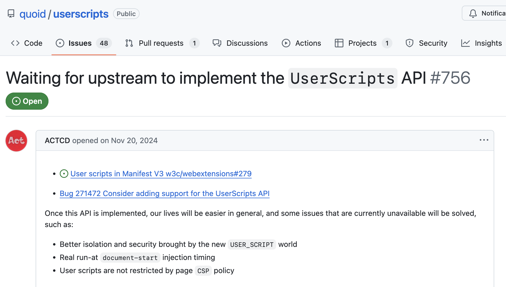Click the ACTCD avatar image
Image resolution: width=506 pixels, height=287 pixels.
click(16, 141)
